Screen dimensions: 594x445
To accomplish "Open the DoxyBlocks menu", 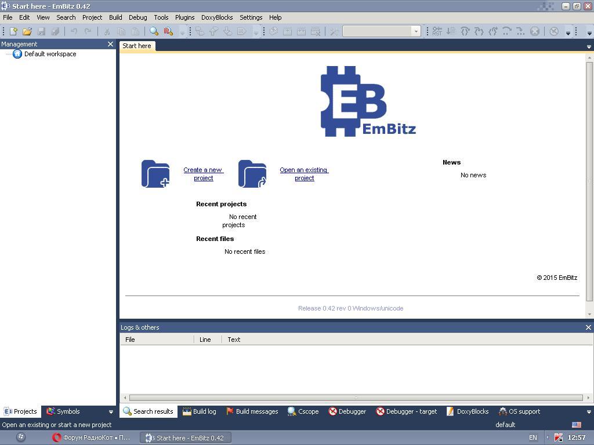I will pyautogui.click(x=217, y=17).
